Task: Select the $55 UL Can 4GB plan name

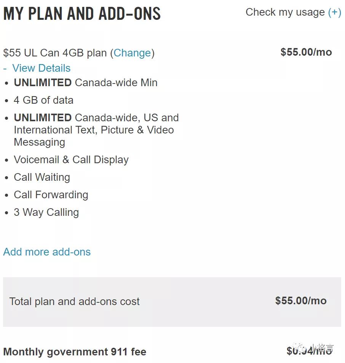Action: [54, 53]
